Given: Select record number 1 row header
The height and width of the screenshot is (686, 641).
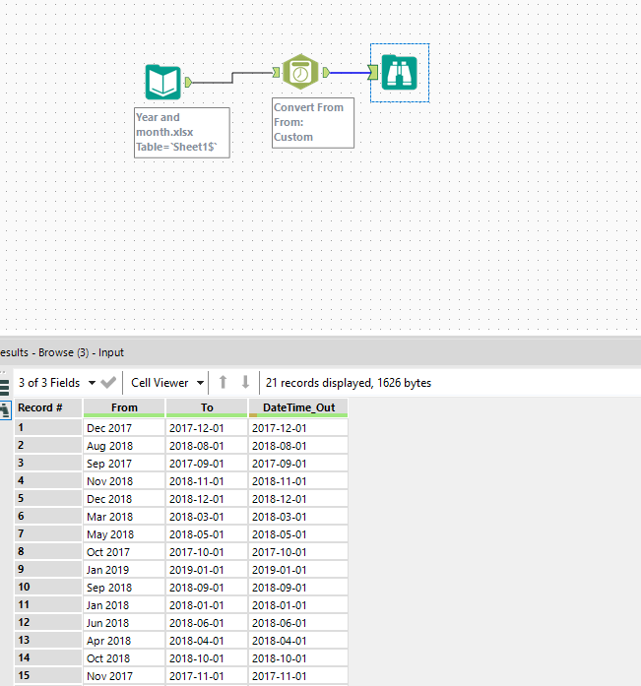Looking at the screenshot, I should click(x=48, y=428).
